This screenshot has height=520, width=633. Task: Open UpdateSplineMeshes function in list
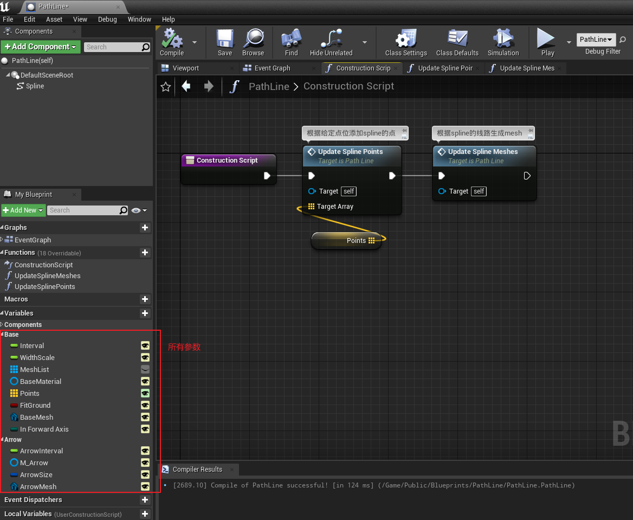(47, 275)
